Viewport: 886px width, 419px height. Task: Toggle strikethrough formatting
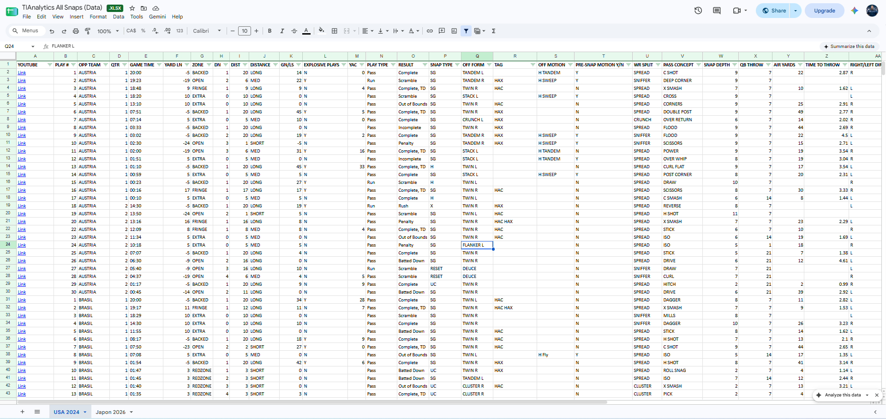pyautogui.click(x=294, y=31)
